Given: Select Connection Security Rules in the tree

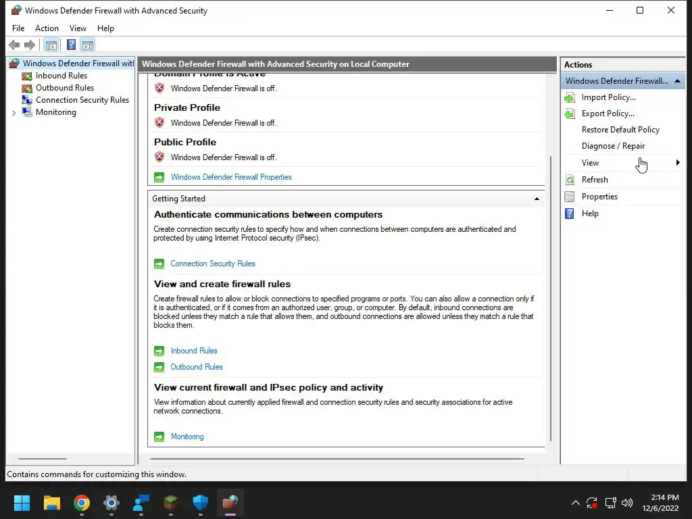Looking at the screenshot, I should click(82, 100).
